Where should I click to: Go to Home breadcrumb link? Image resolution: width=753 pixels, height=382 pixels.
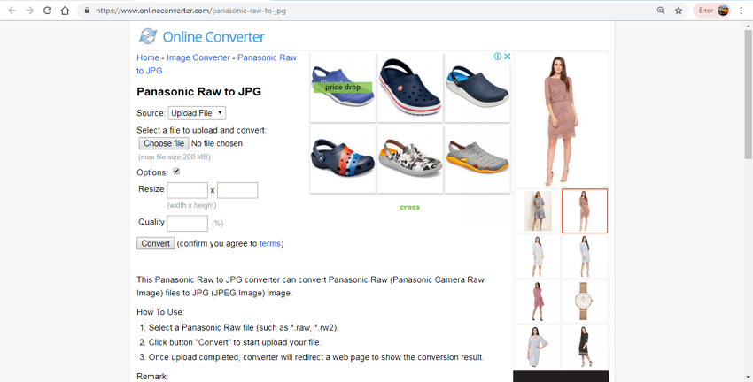pos(147,57)
